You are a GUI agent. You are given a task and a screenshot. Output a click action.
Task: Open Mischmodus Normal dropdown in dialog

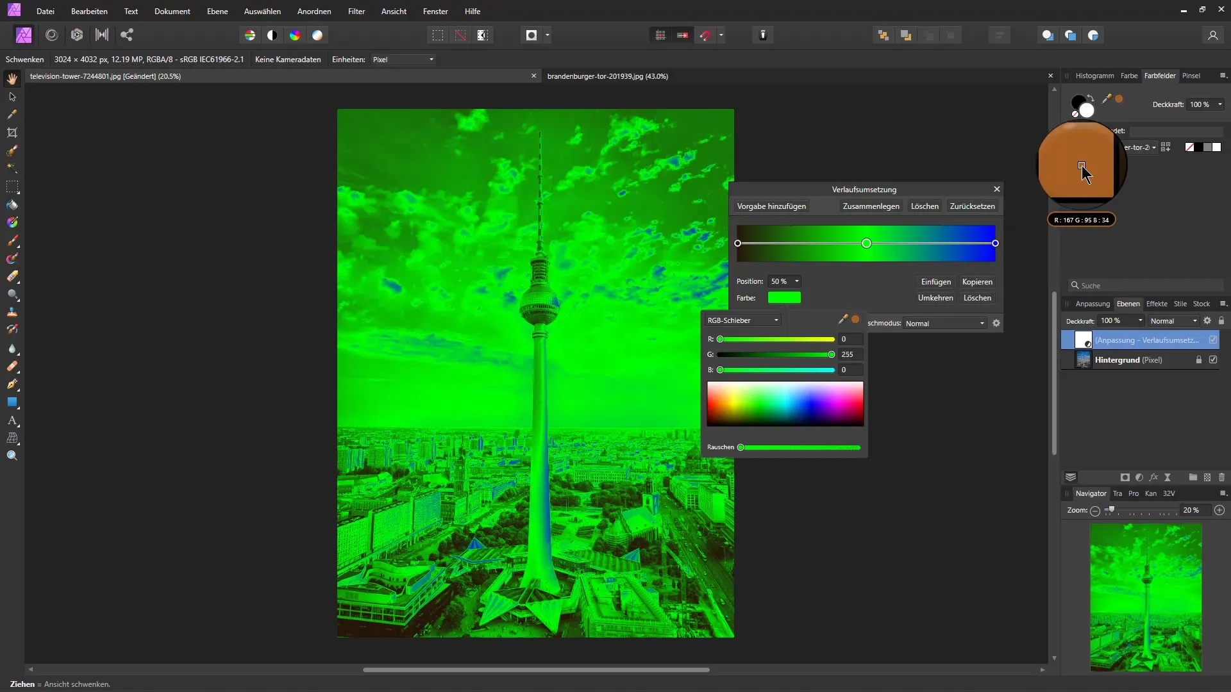(x=945, y=324)
